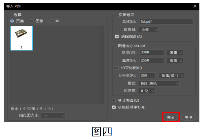Toggle 消除锯齿(A) checkbox
The width and height of the screenshot is (202, 140).
point(117,37)
